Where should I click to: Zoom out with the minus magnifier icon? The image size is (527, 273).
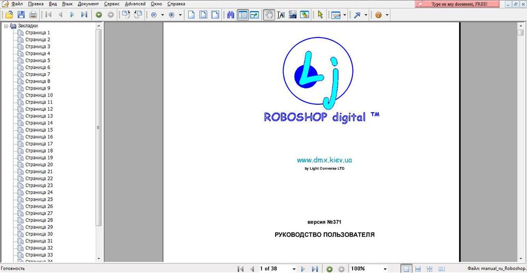(x=154, y=15)
